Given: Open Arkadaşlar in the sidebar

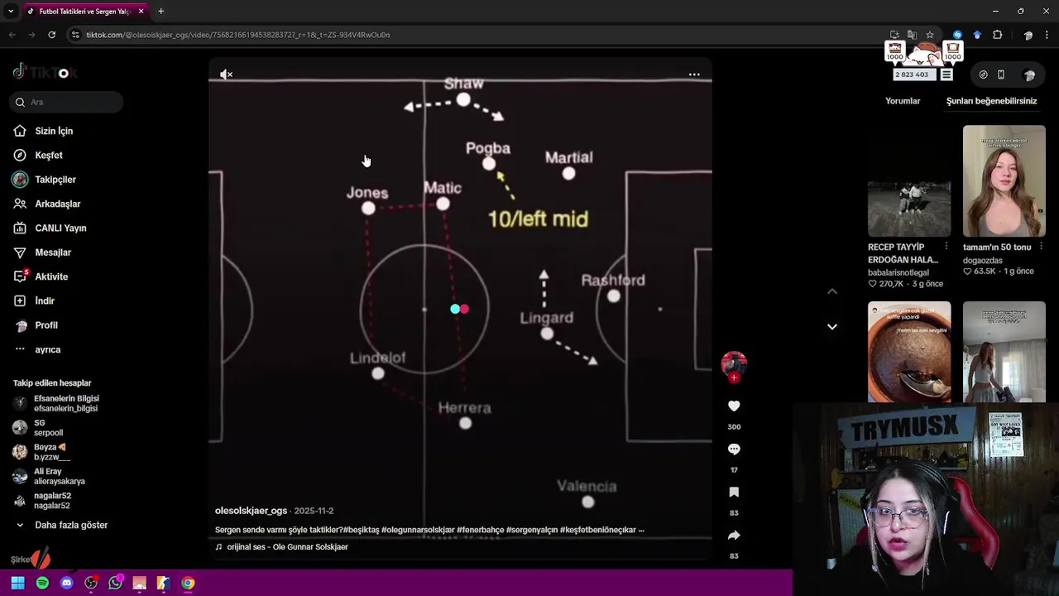Looking at the screenshot, I should [58, 204].
